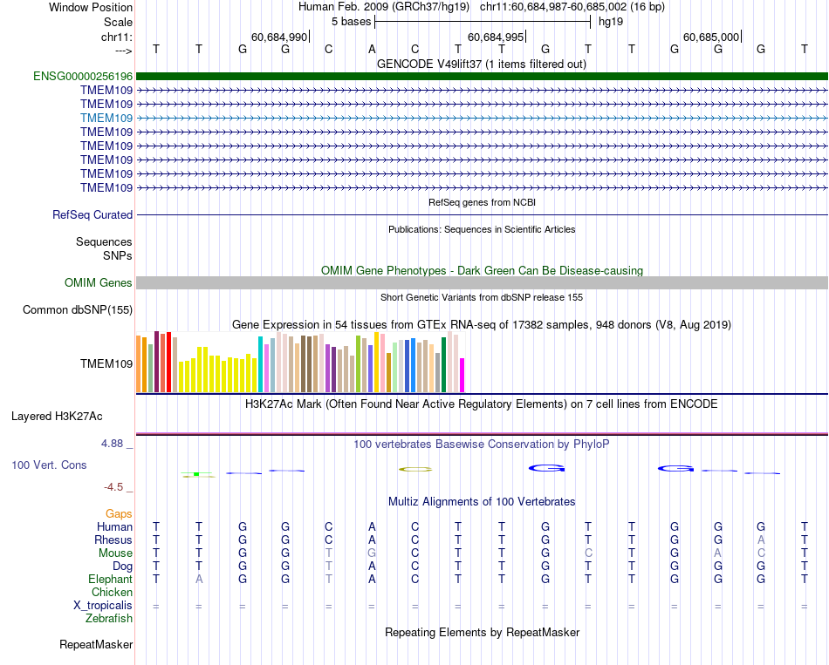Click the A base in Human alignment row

pos(372,527)
